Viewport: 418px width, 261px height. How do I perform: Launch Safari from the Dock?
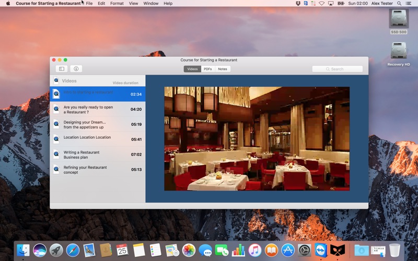(x=73, y=251)
